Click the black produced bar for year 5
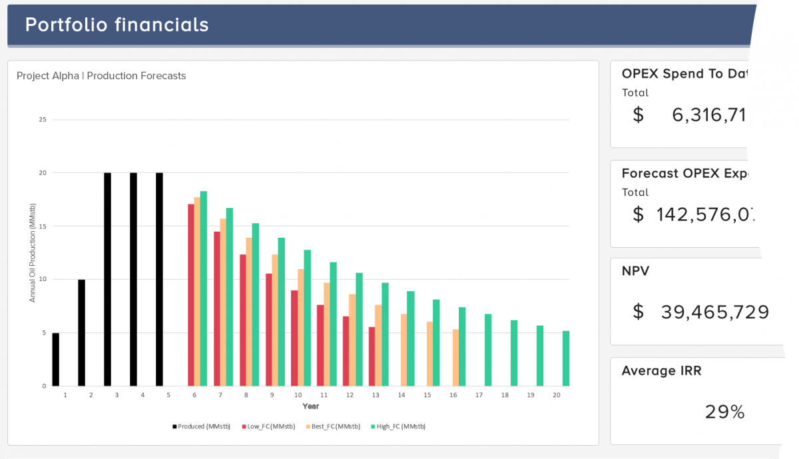This screenshot has height=459, width=799. pyautogui.click(x=159, y=280)
